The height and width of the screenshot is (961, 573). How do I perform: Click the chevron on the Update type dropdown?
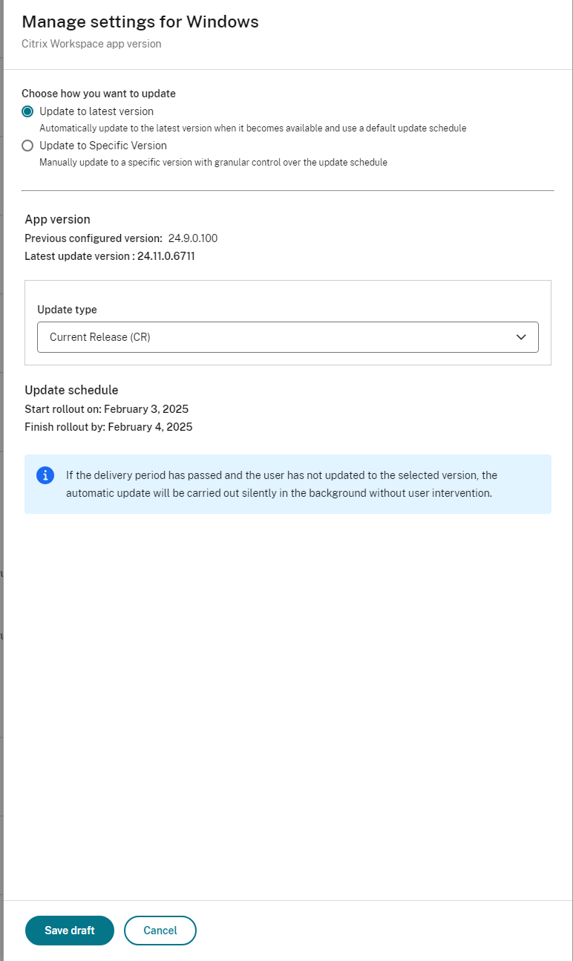tap(521, 337)
